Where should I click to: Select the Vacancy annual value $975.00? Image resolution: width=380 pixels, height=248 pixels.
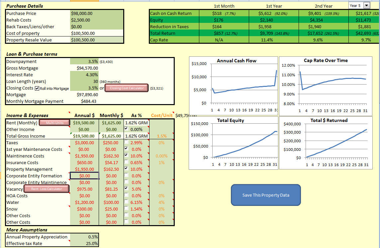(84, 189)
